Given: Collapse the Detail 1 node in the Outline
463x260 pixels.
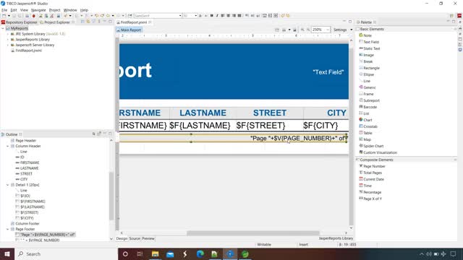Looking at the screenshot, I should [8, 185].
